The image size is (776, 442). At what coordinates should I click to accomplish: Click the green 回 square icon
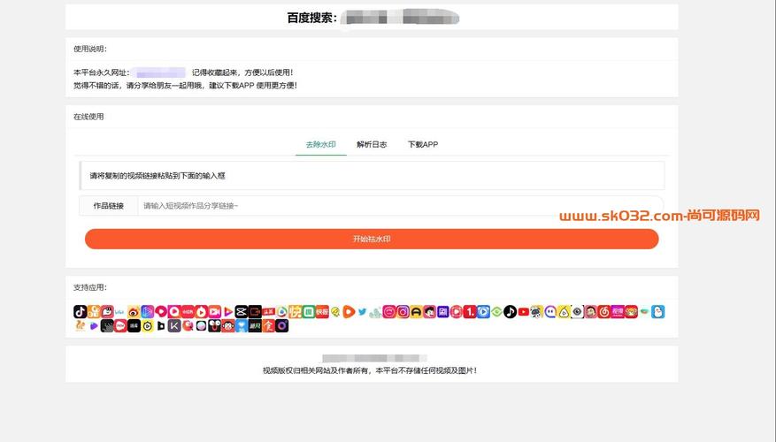[308, 311]
